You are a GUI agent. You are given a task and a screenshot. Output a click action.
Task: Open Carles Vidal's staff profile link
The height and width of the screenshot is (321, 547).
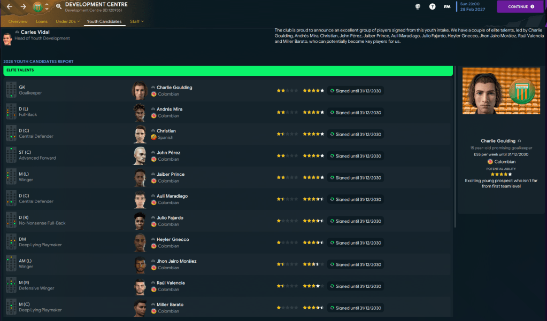(x=35, y=33)
